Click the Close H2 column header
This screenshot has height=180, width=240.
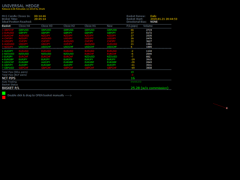point(69,26)
